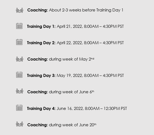This screenshot has width=154, height=135.
Task: Select the 'Training Day 4:' bold label
Action: click(x=41, y=109)
